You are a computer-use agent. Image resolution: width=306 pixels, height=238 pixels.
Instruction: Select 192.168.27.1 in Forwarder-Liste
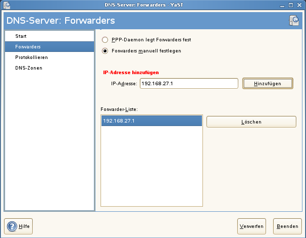click(151, 121)
